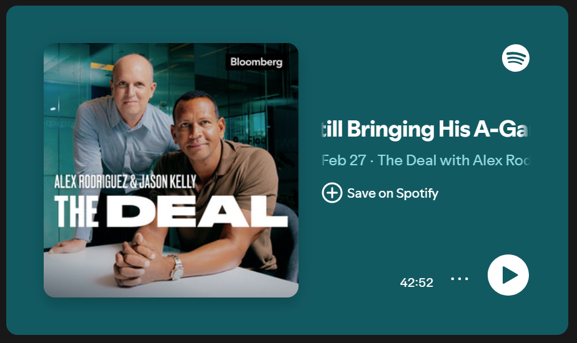Click Alex Rodriguez & Jason Kelly cover text
The width and height of the screenshot is (577, 343).
(125, 181)
